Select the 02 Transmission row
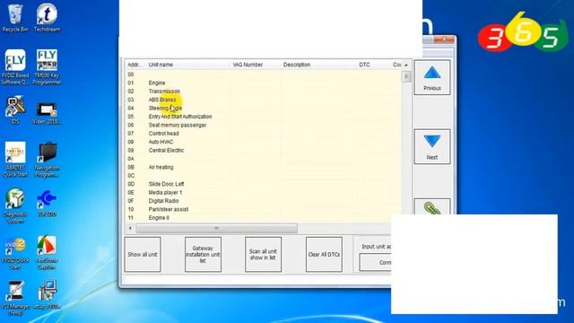The image size is (574, 323). tap(263, 92)
